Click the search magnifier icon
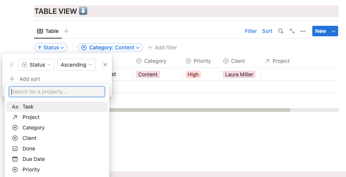The image size is (346, 177). click(x=280, y=31)
